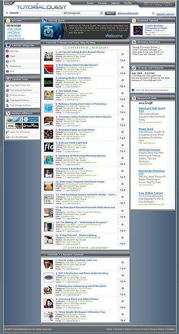Open the Free 3D Max Tutorial ad
The width and height of the screenshot is (179, 334).
[x=151, y=193]
